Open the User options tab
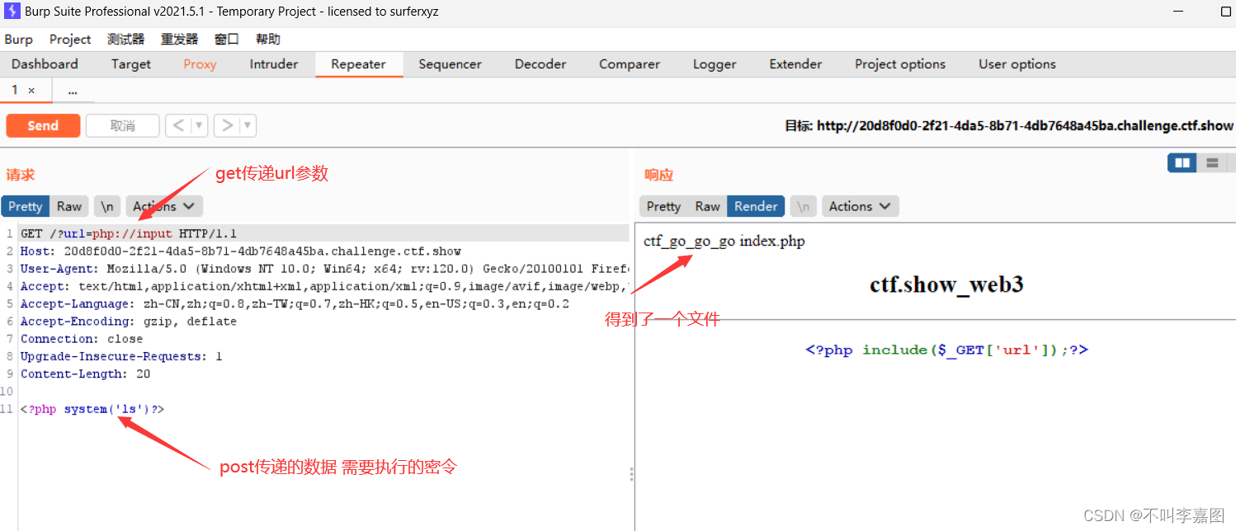The height and width of the screenshot is (531, 1236). 1017,64
